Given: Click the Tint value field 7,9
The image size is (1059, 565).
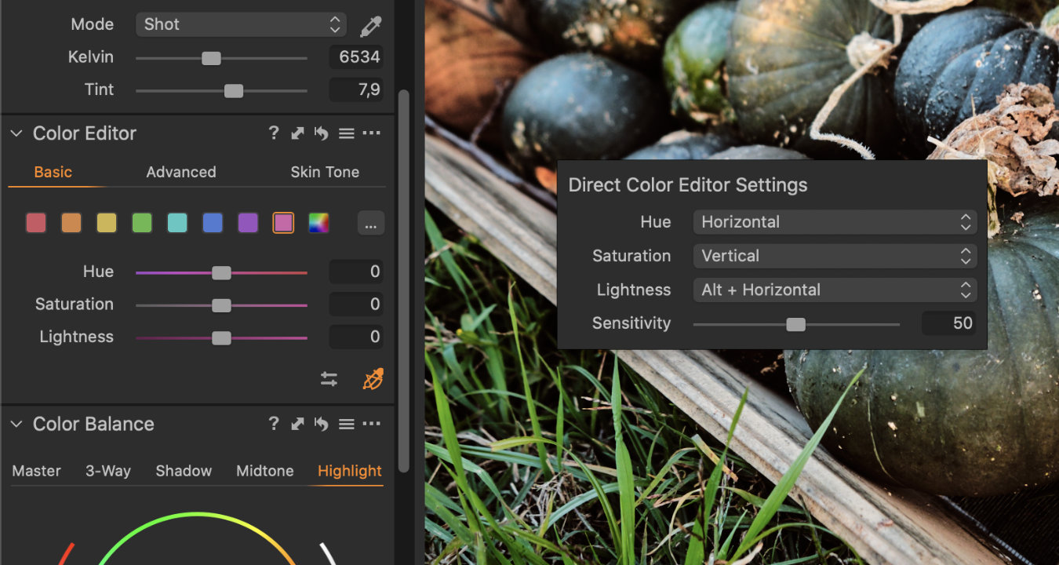Looking at the screenshot, I should click(356, 90).
